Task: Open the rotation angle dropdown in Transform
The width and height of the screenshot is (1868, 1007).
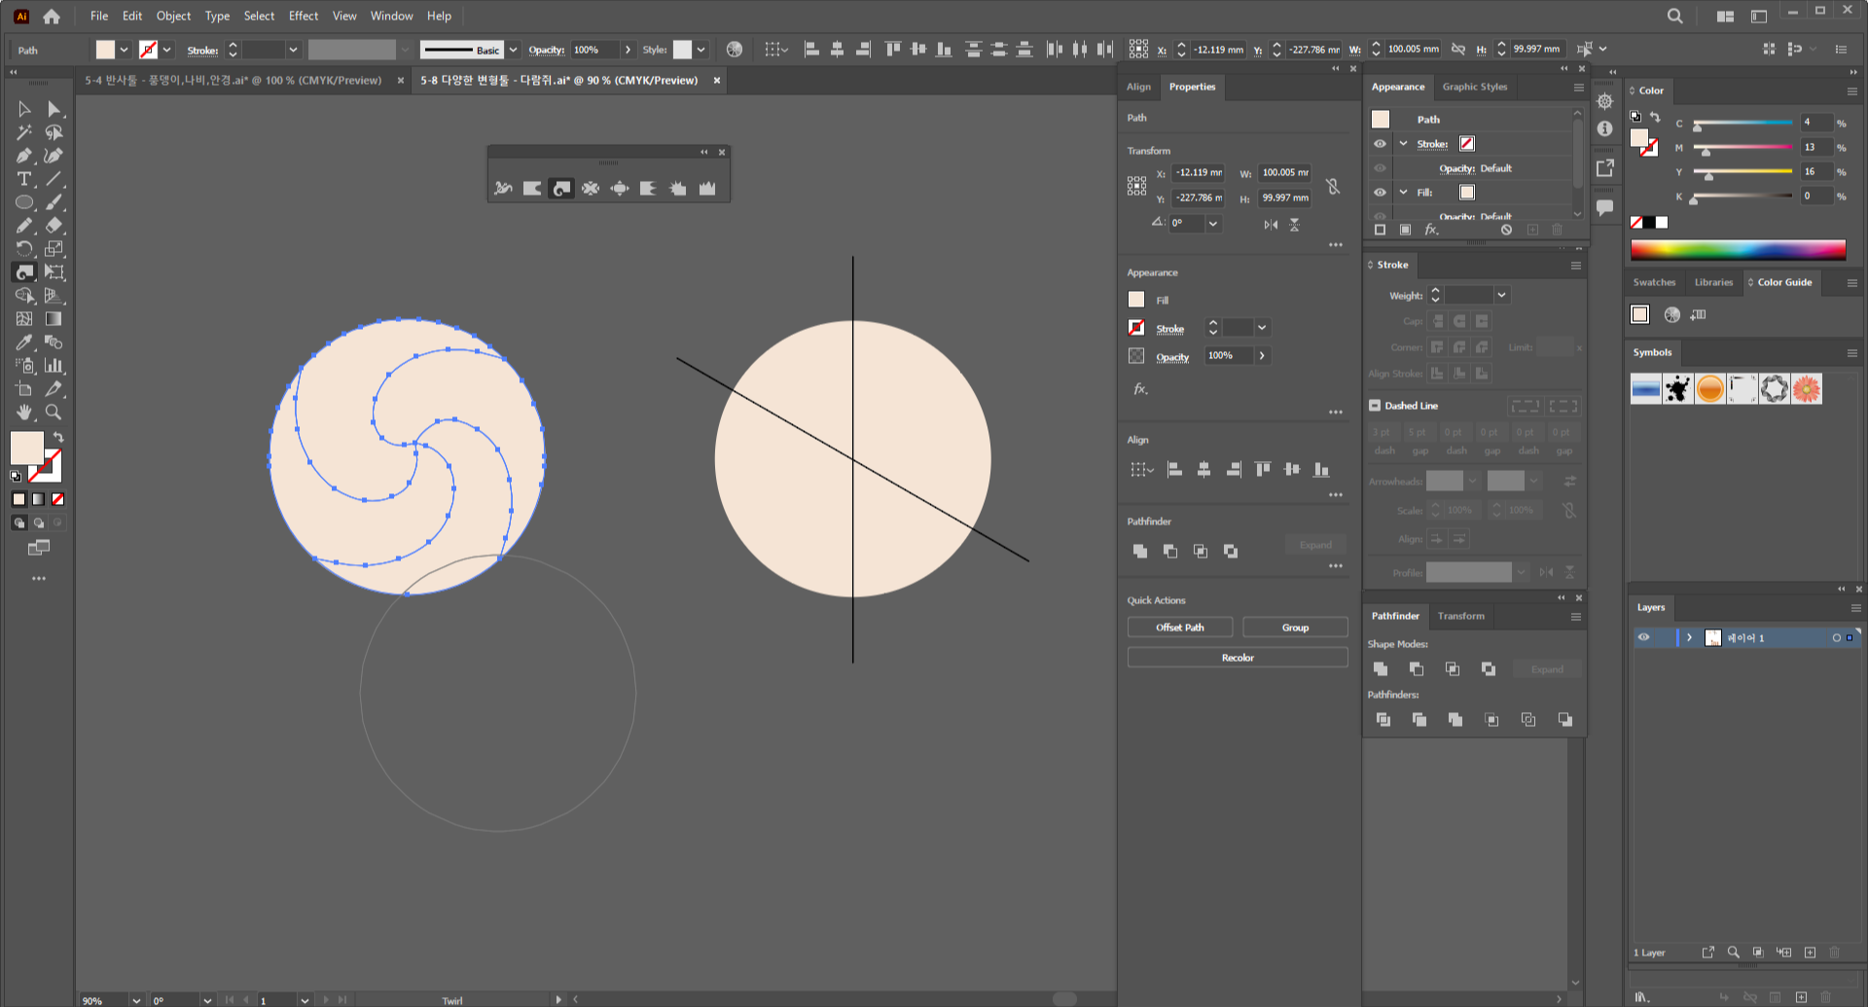Action: [1213, 224]
